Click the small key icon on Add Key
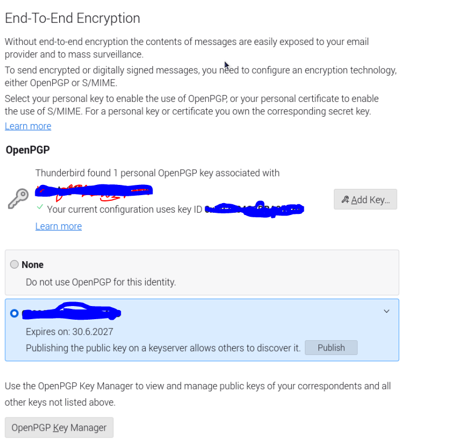This screenshot has width=451, height=446. (345, 200)
